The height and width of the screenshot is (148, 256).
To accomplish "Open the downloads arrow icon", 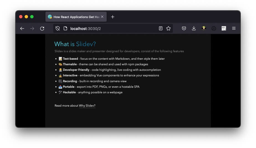I will tap(194, 28).
